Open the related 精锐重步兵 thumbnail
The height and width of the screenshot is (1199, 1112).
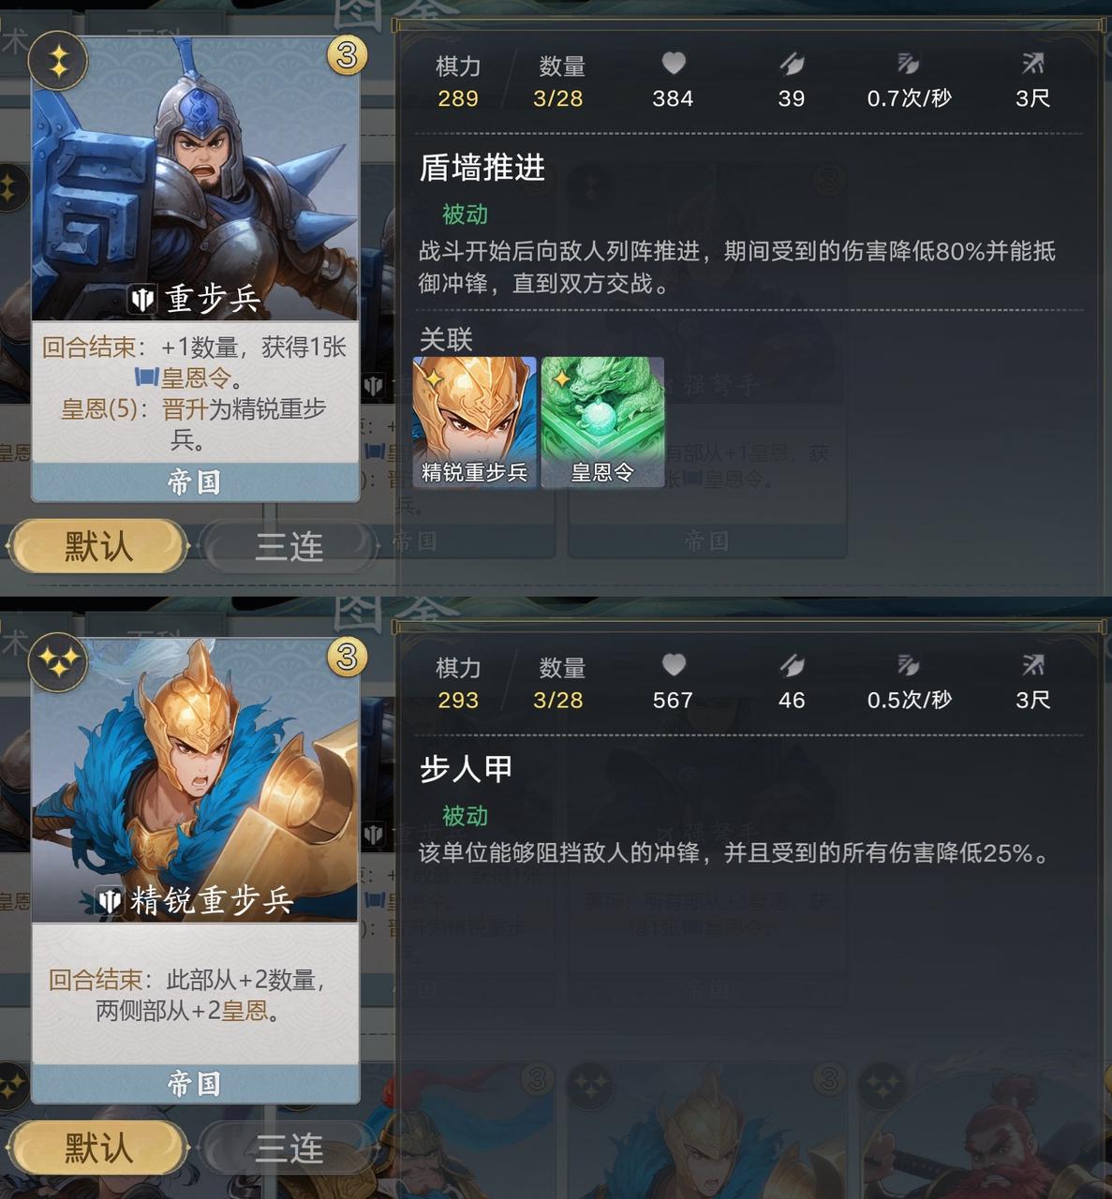tap(475, 422)
